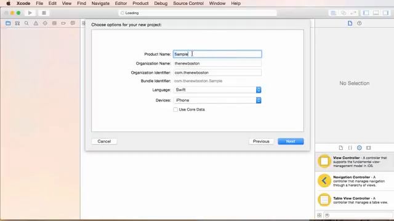Open the Test navigator diamond icon

[x=45, y=23]
